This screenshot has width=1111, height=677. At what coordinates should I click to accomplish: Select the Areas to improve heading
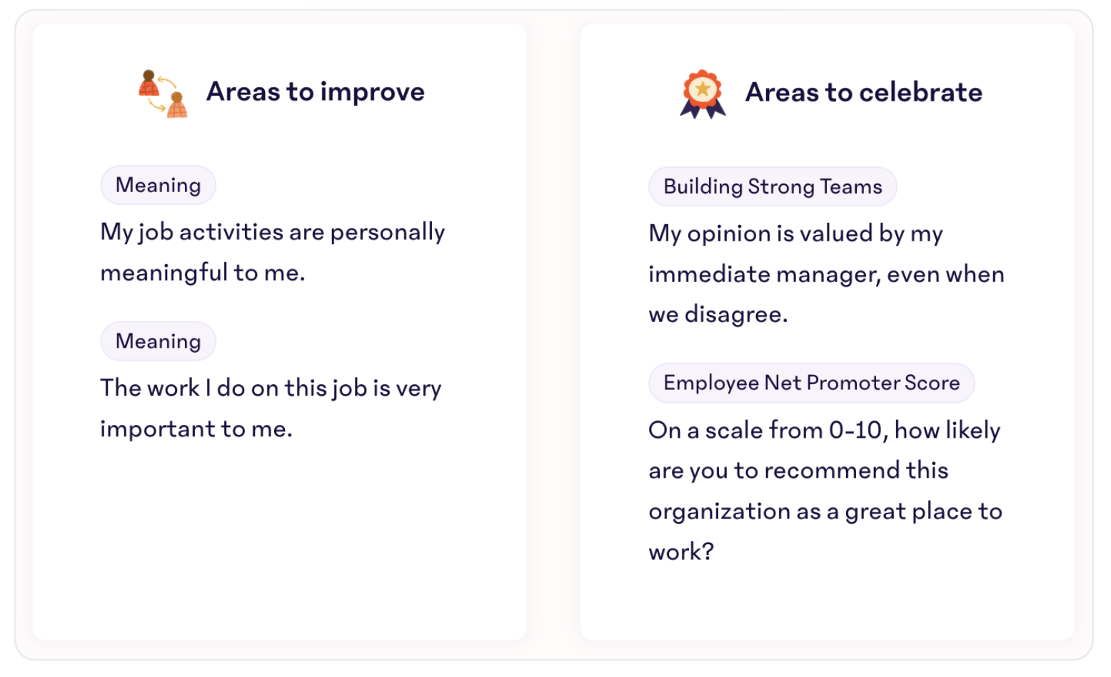coord(316,92)
